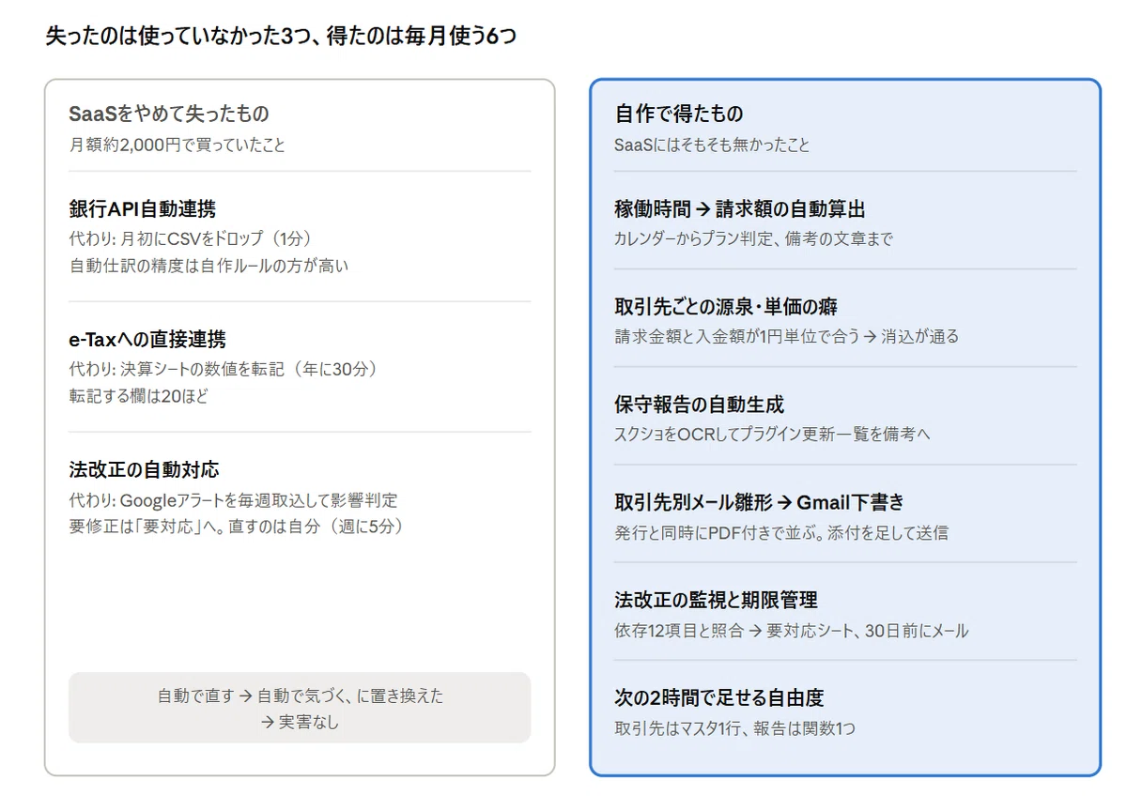1127x810 pixels.
Task: Click the heading 取引先ごとの源泉・単価の癖
Action: pyautogui.click(x=726, y=307)
